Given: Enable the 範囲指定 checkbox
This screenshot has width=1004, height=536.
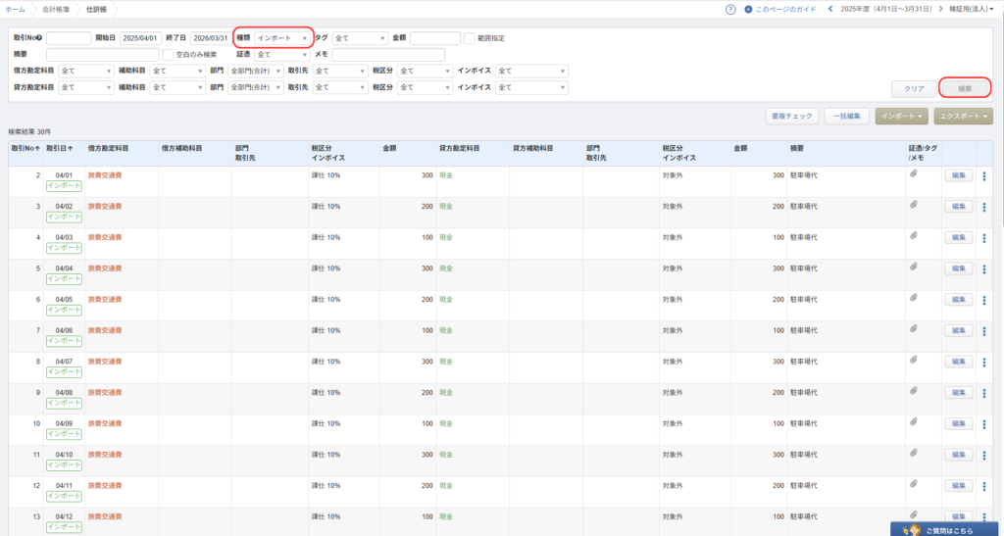Looking at the screenshot, I should 470,38.
